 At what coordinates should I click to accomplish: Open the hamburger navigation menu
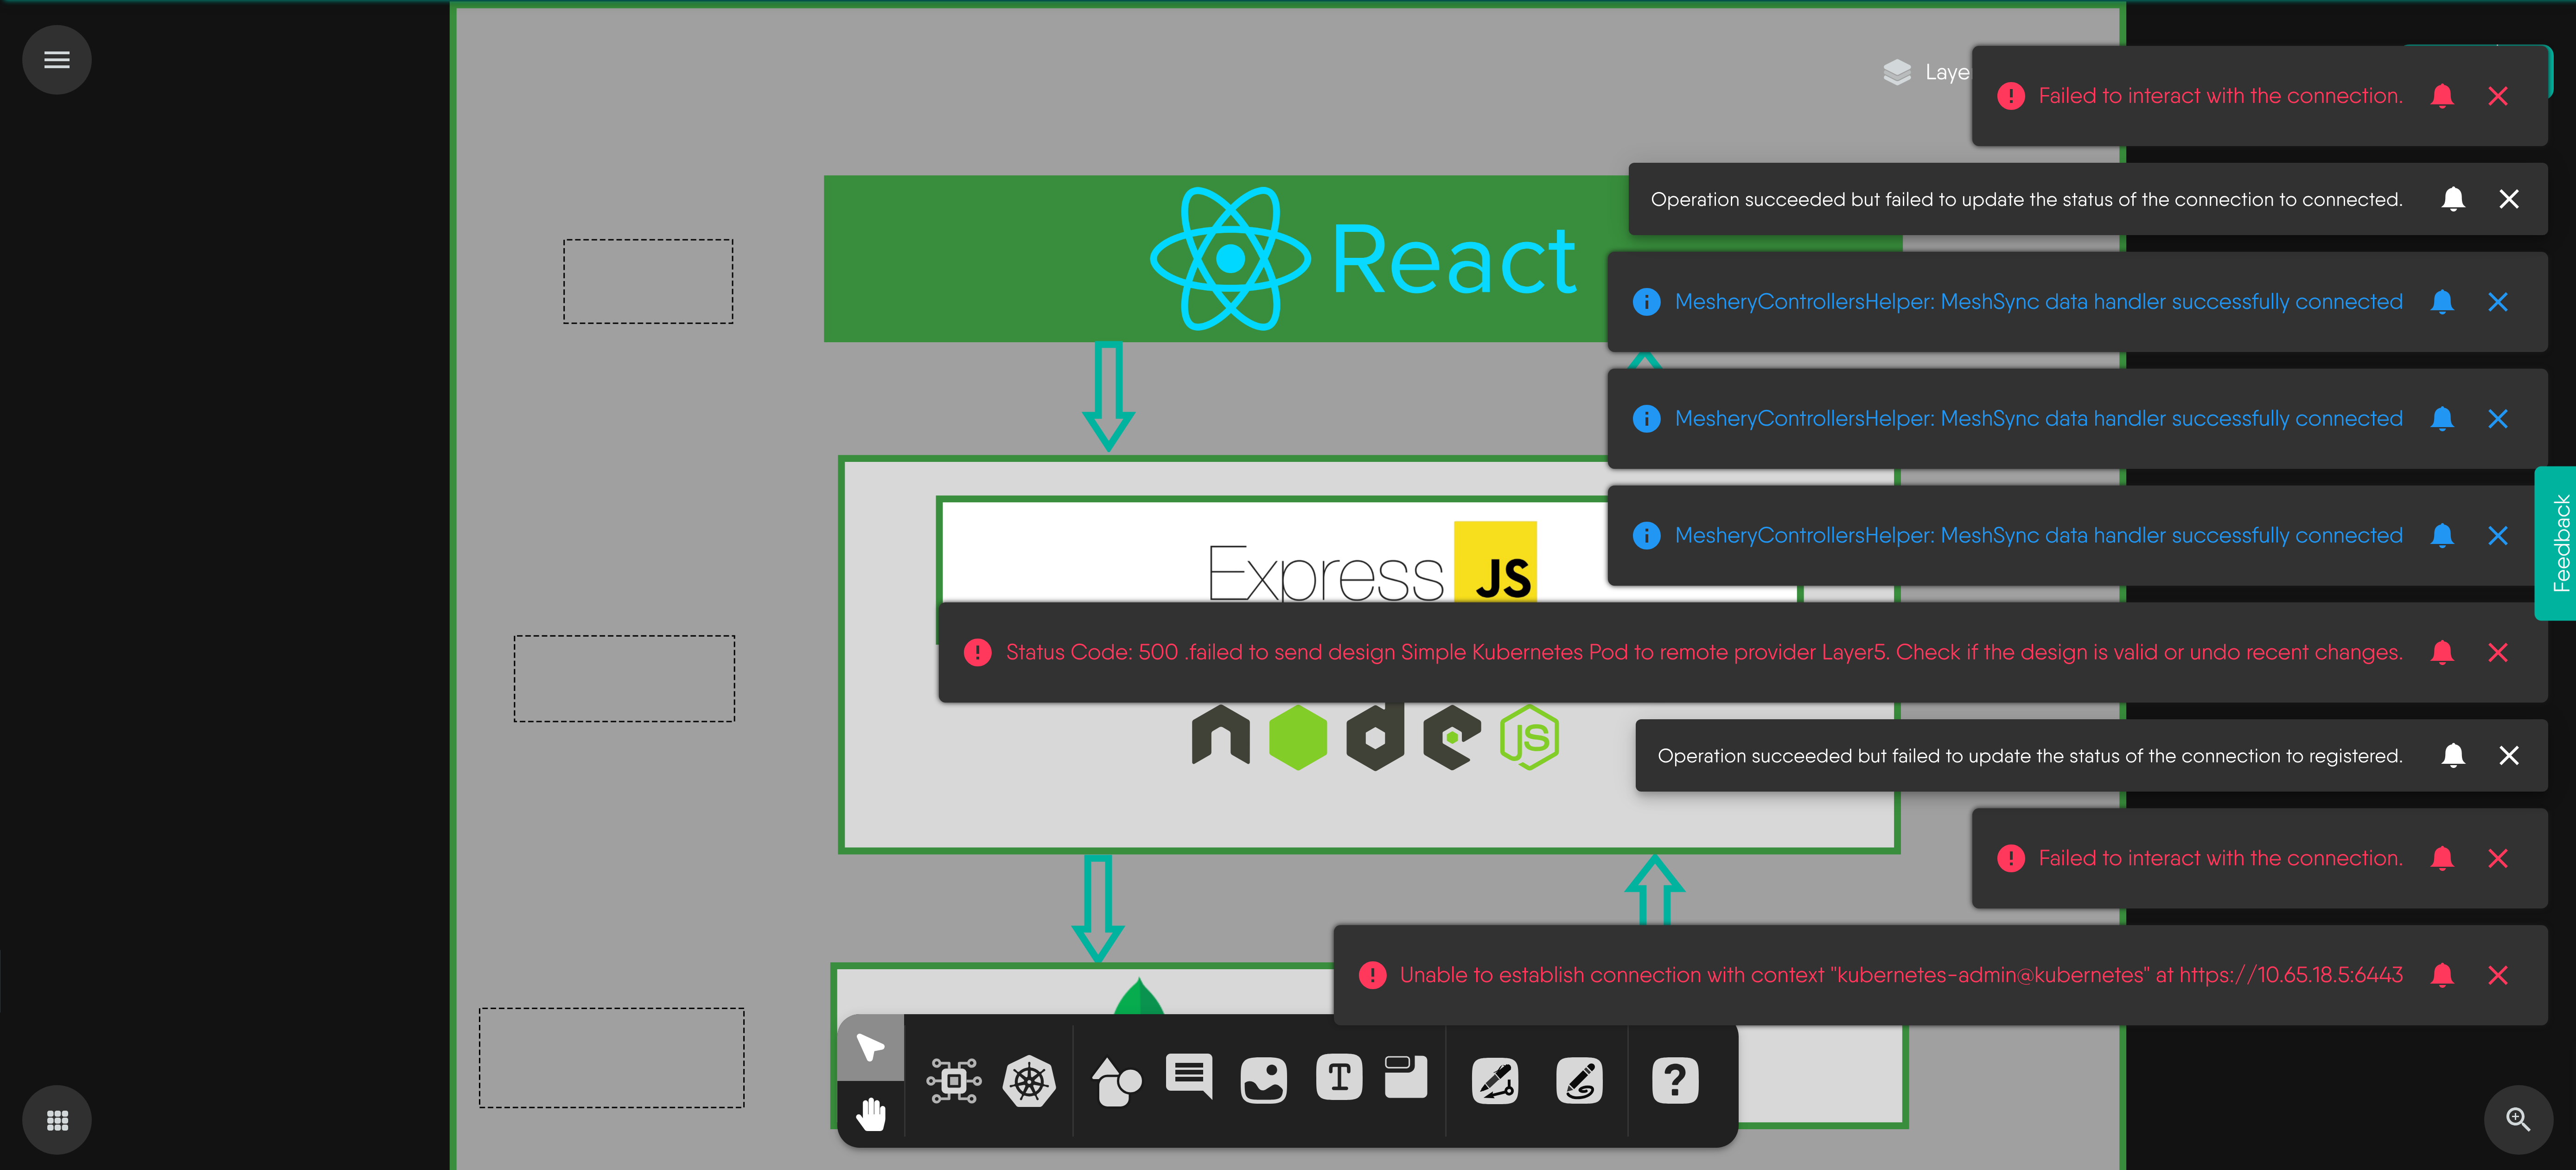(57, 60)
